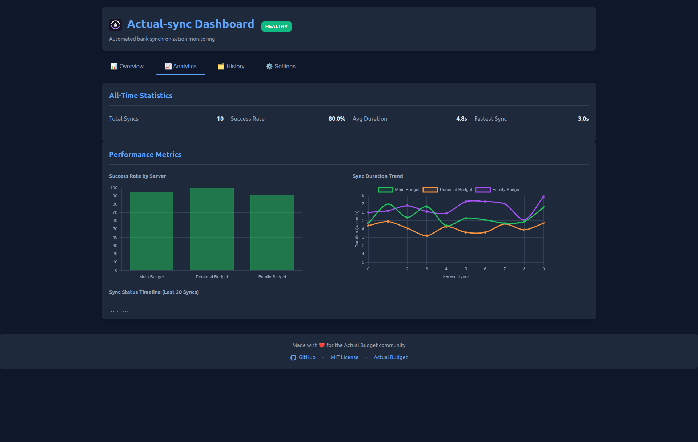Click the Avg Duration label
Screen dimensions: 698x442
coord(370,119)
